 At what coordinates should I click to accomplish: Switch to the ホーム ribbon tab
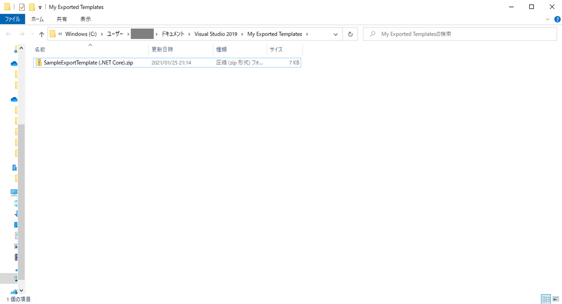(37, 19)
